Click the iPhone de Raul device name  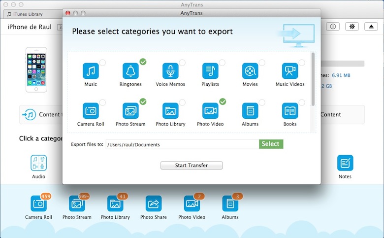coord(30,27)
